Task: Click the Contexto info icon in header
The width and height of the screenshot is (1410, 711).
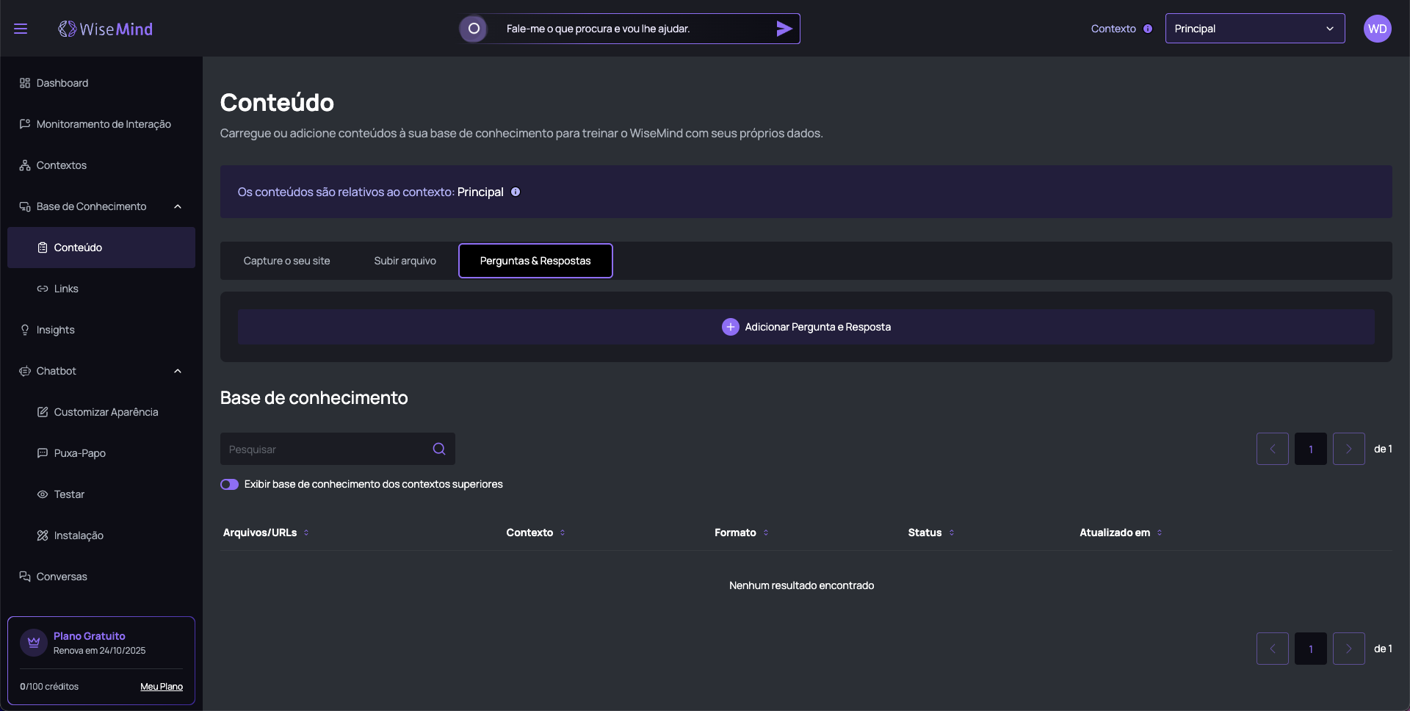Action: point(1148,29)
